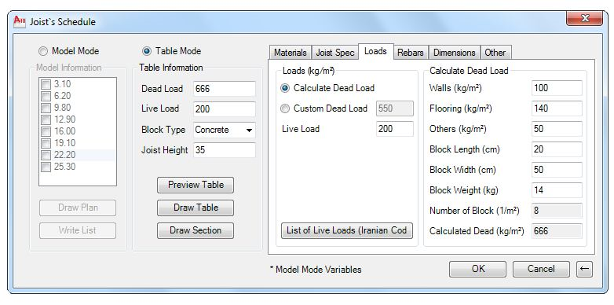Screen dimensions: 614x305
Task: Choose the Custom Dead Load option
Action: (x=285, y=108)
